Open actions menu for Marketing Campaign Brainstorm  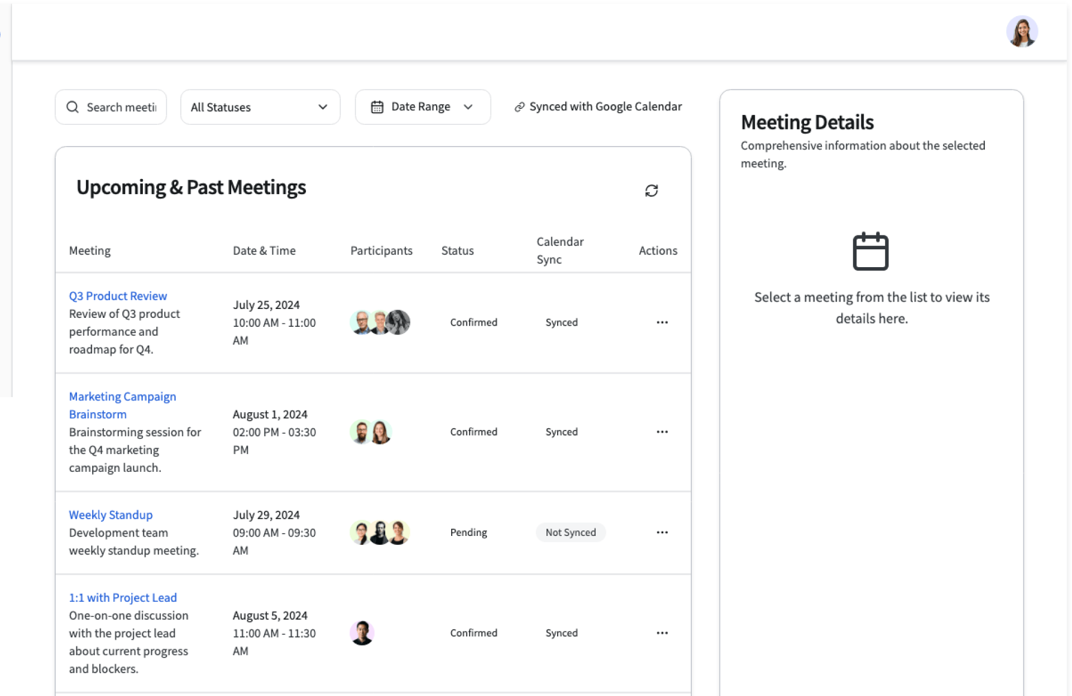[662, 432]
